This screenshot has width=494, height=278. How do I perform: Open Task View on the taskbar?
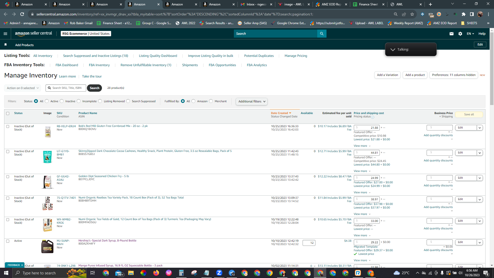pos(93,273)
